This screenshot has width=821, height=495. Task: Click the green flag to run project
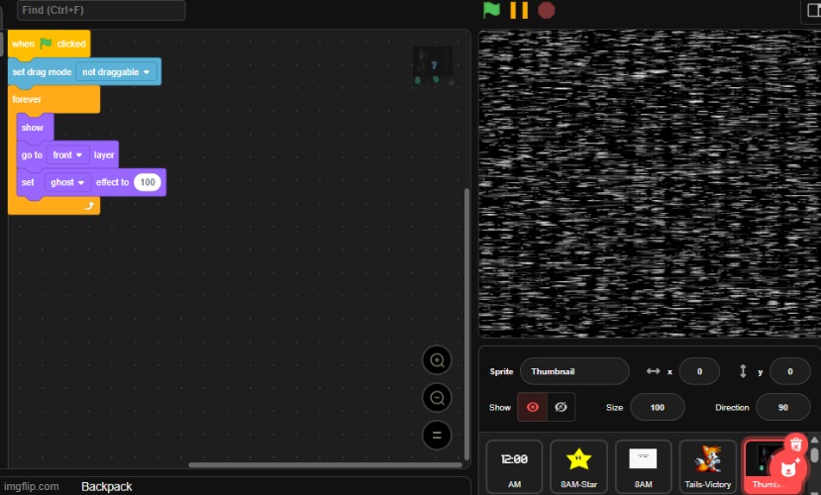(491, 11)
